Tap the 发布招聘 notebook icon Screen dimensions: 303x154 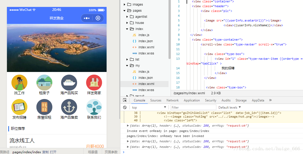pos(19,107)
